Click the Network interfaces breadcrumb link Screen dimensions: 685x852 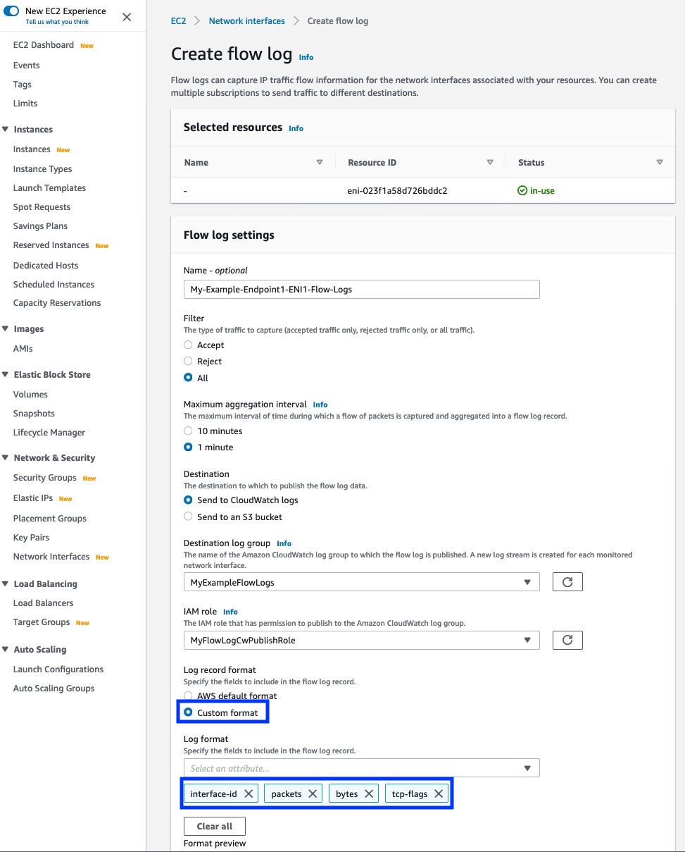tap(247, 21)
